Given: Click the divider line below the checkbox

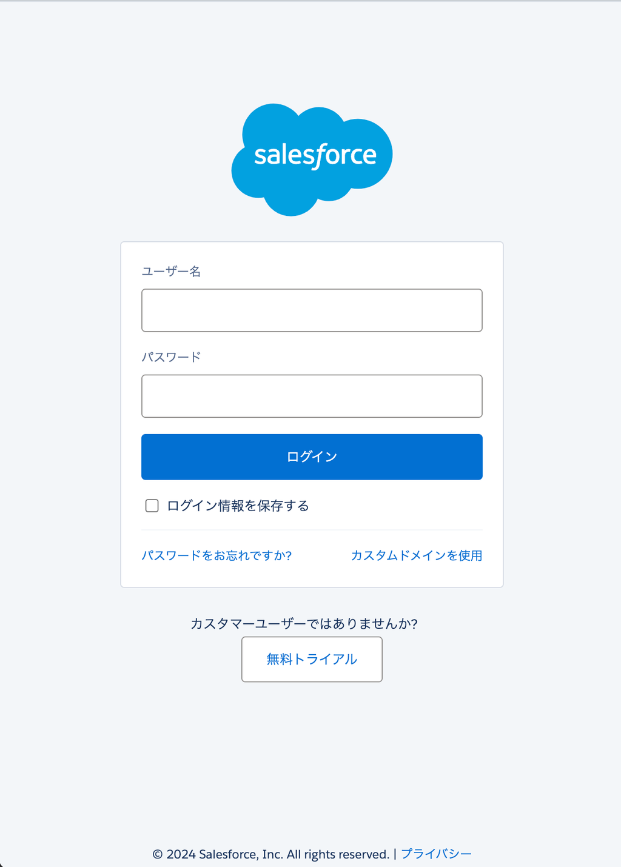Looking at the screenshot, I should (x=312, y=530).
